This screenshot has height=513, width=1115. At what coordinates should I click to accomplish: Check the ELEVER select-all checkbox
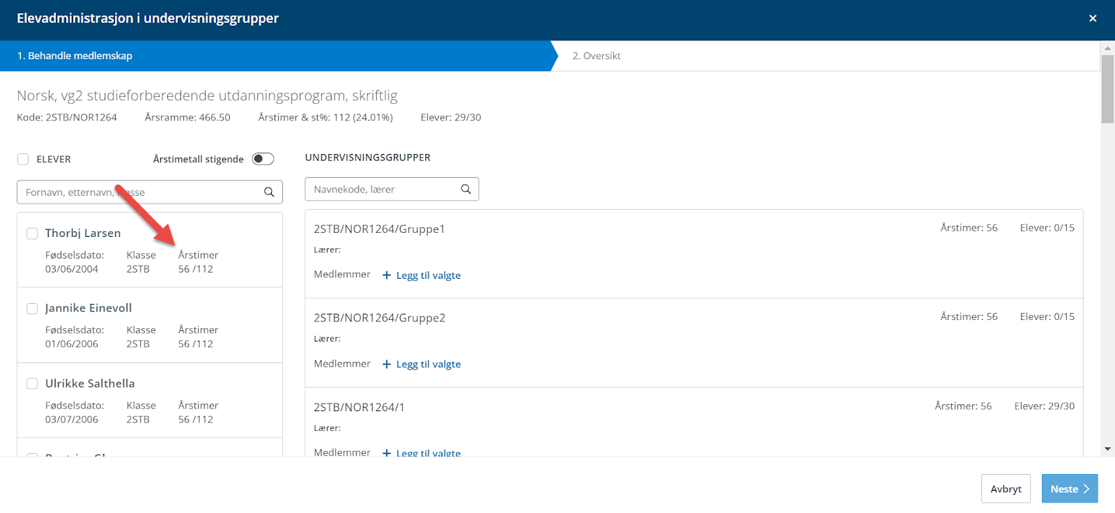point(23,159)
